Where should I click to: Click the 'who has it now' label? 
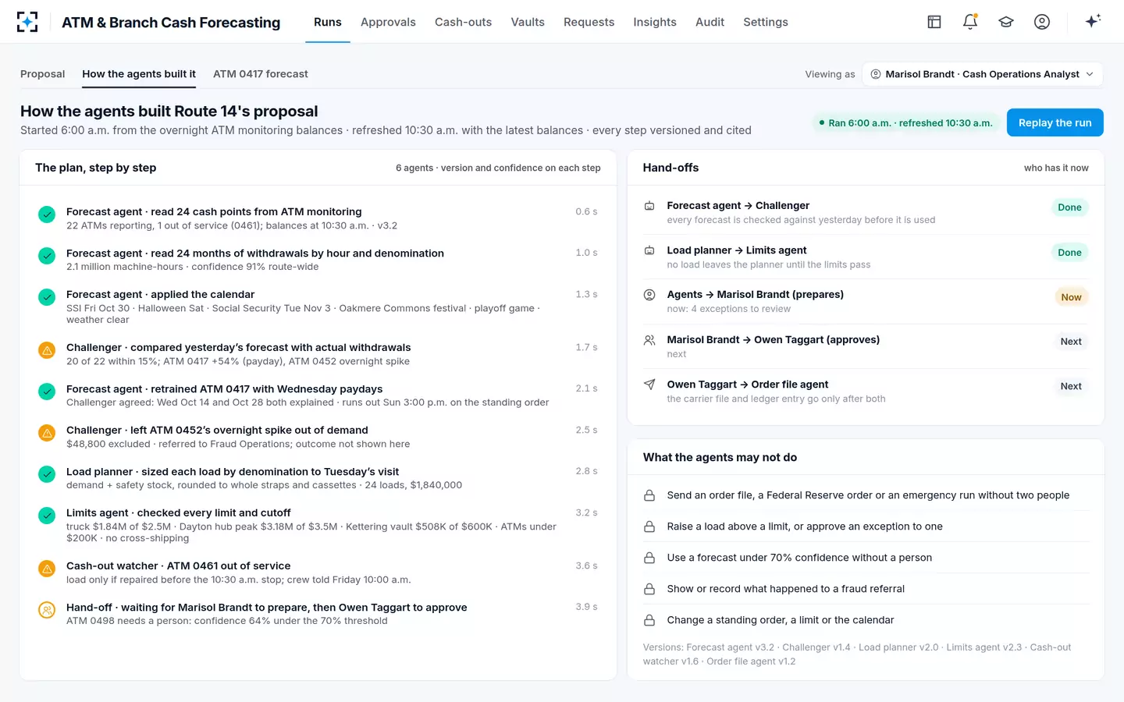(1056, 168)
